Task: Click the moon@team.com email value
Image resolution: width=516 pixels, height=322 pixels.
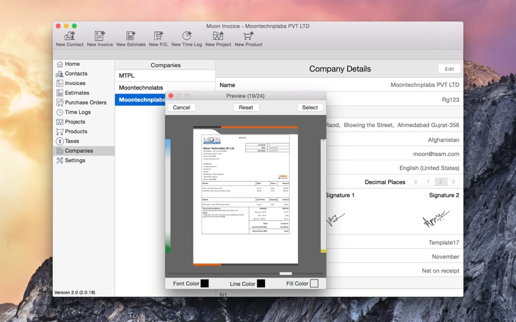Action: click(436, 154)
